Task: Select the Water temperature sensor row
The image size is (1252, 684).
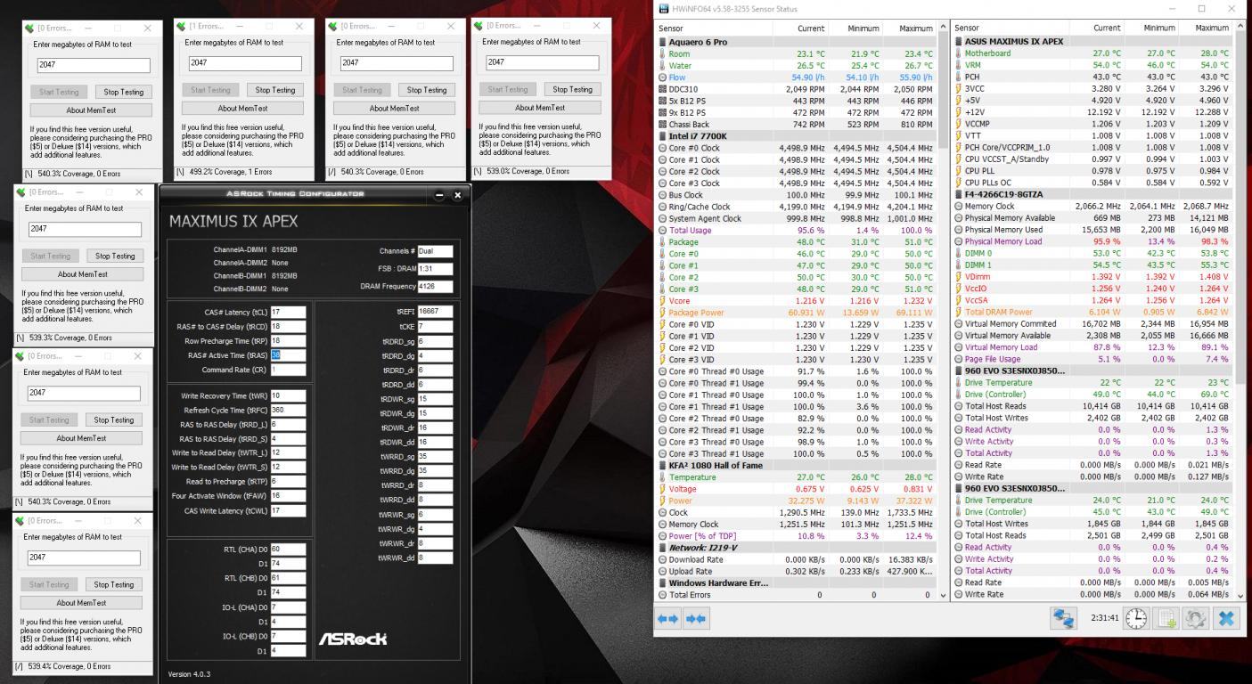Action: pyautogui.click(x=797, y=65)
